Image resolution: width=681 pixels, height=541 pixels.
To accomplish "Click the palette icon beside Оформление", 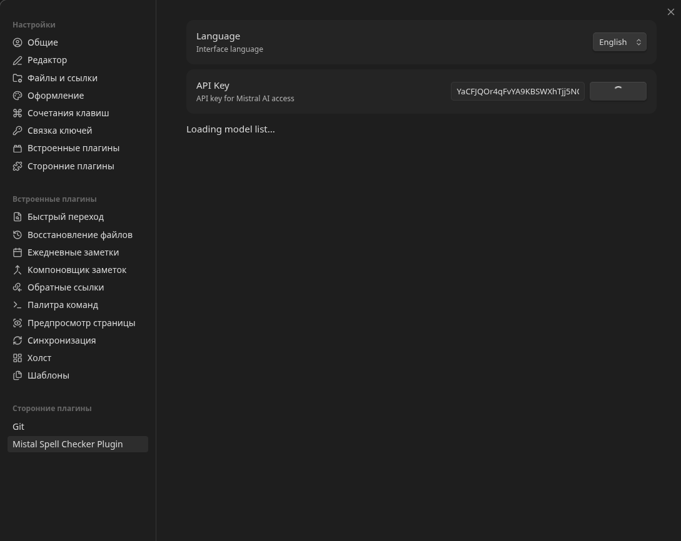I will 18,96.
